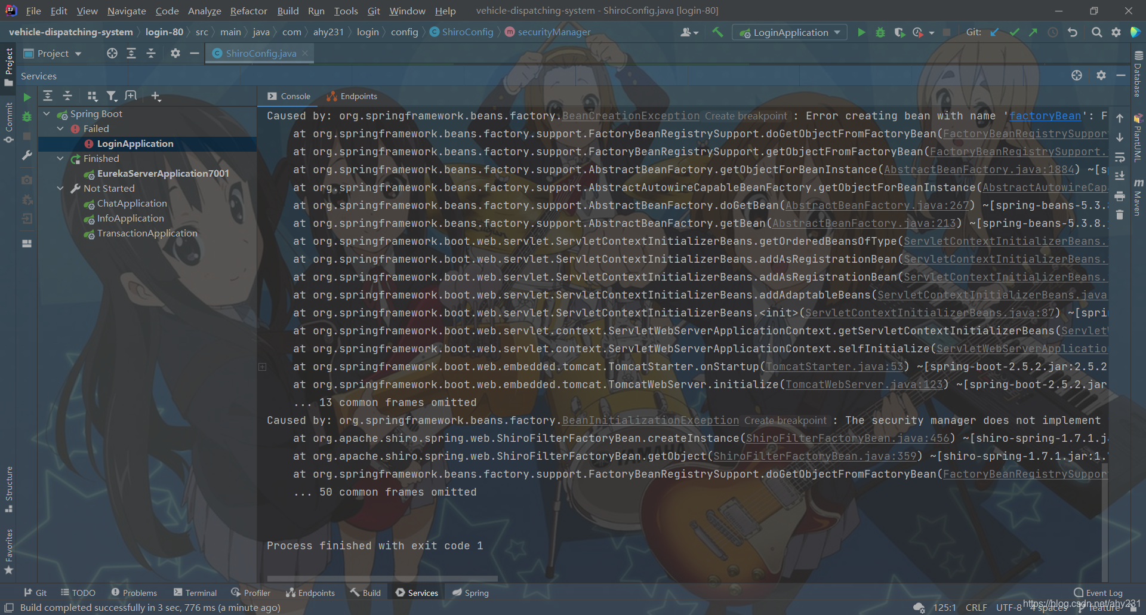Click the Build project hammer icon

[717, 32]
